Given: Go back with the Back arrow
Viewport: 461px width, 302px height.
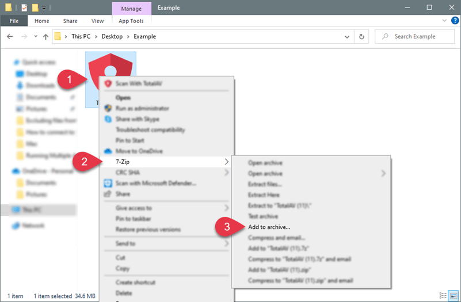Looking at the screenshot, I should 10,36.
